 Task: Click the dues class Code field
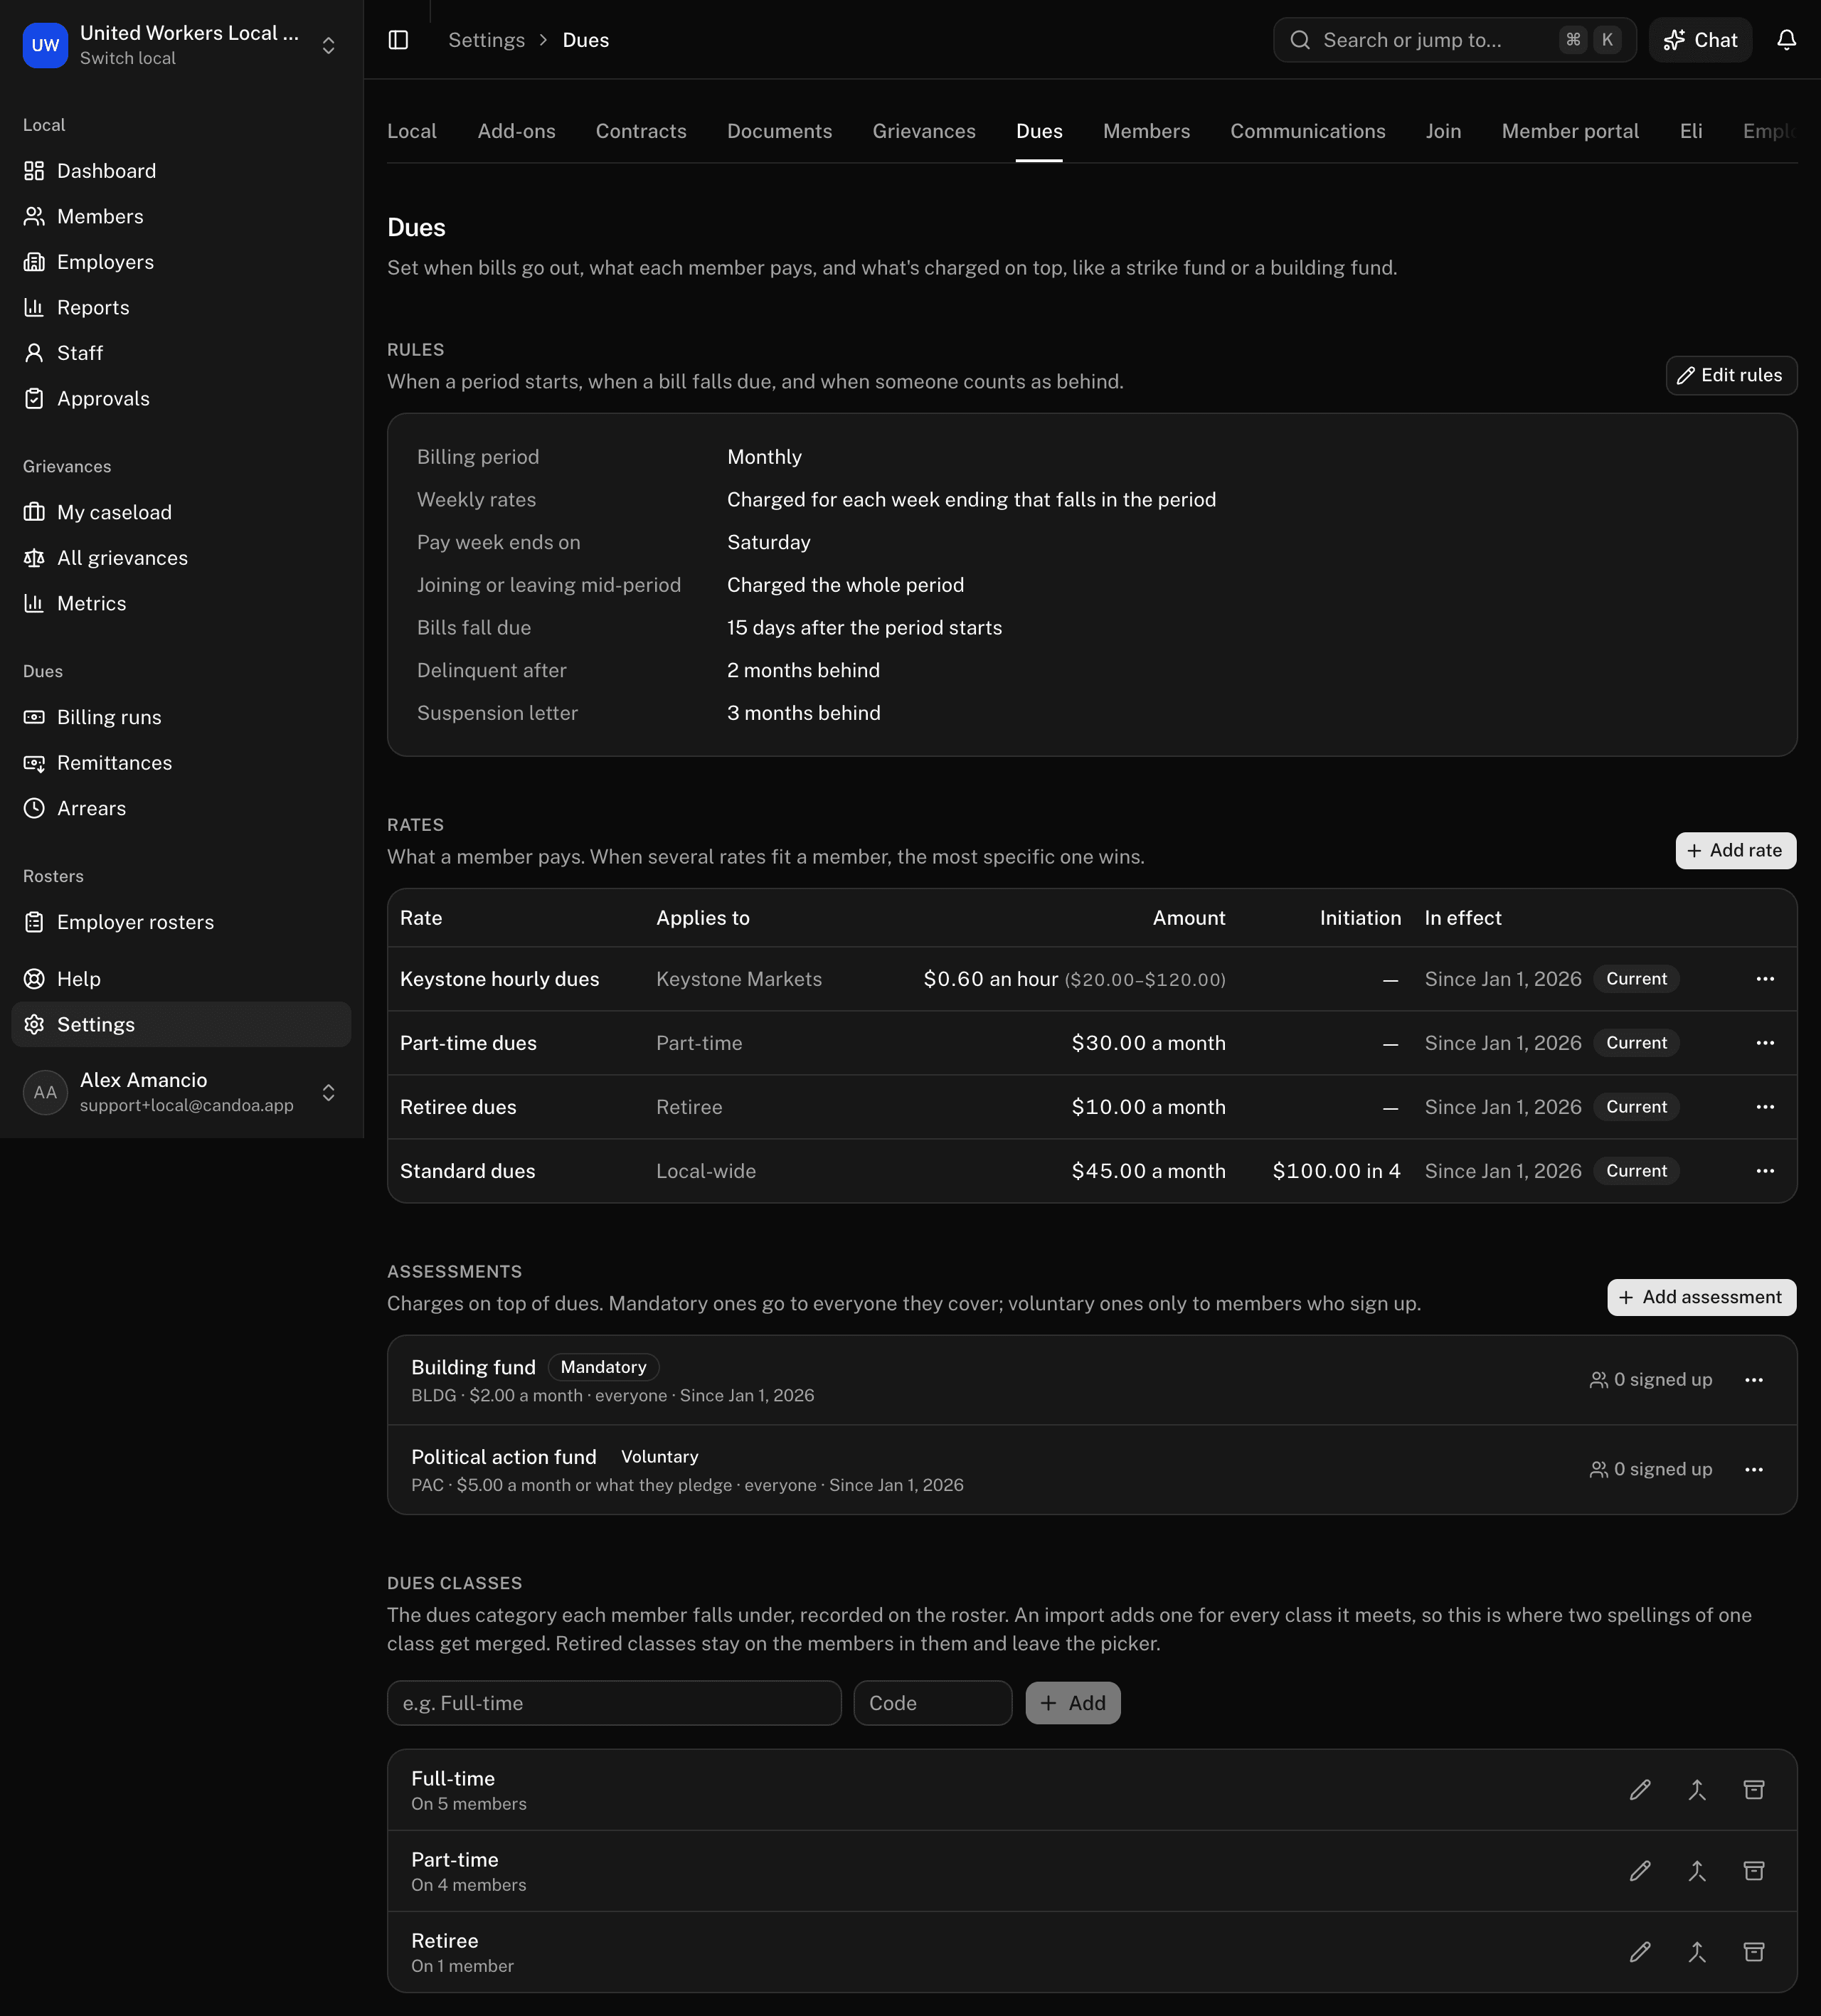point(932,1703)
